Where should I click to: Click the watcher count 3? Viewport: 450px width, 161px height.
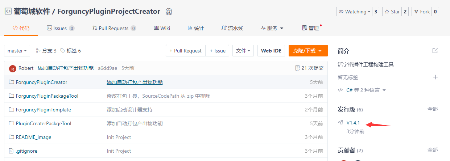click(376, 12)
